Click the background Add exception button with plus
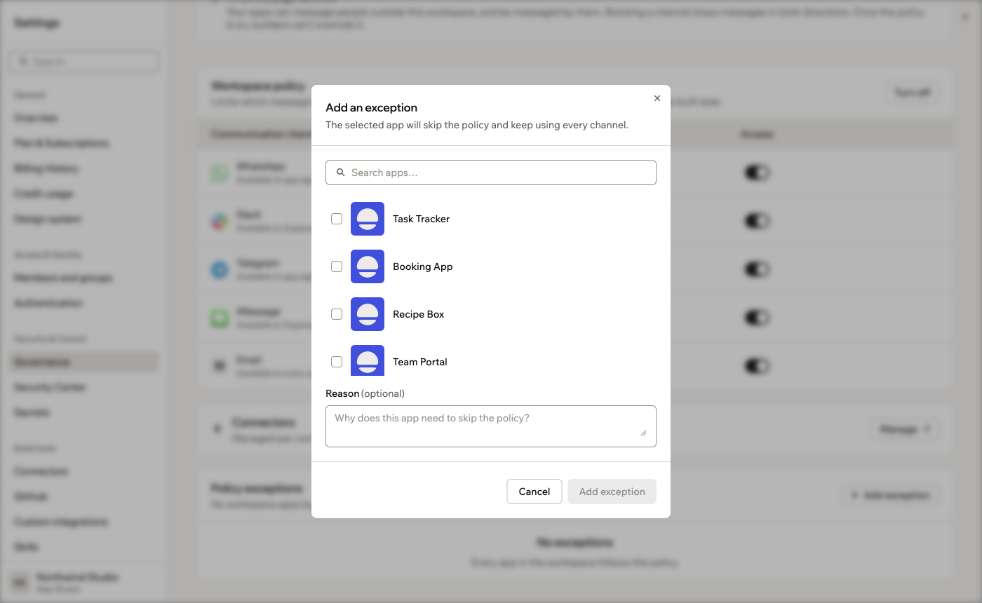Screen dimensions: 982x603 click(891, 495)
